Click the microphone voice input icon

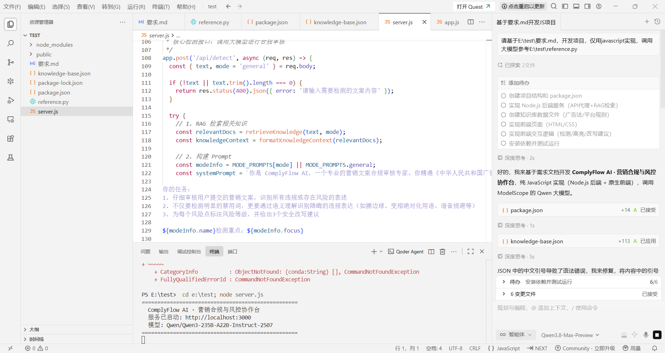tap(646, 335)
